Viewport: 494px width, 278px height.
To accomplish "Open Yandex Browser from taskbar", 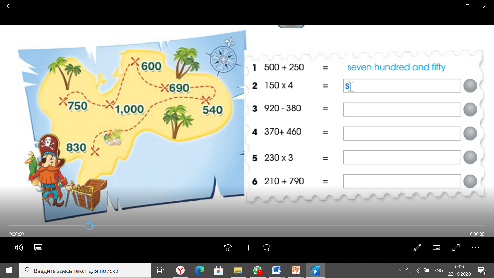I will click(180, 270).
